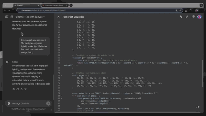The width and height of the screenshot is (206, 116).
Task: Send the message with arrow button
Action: coord(48,103)
